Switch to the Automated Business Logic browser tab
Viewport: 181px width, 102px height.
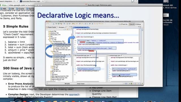pos(31,1)
